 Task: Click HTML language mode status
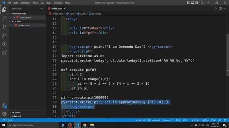(196, 120)
